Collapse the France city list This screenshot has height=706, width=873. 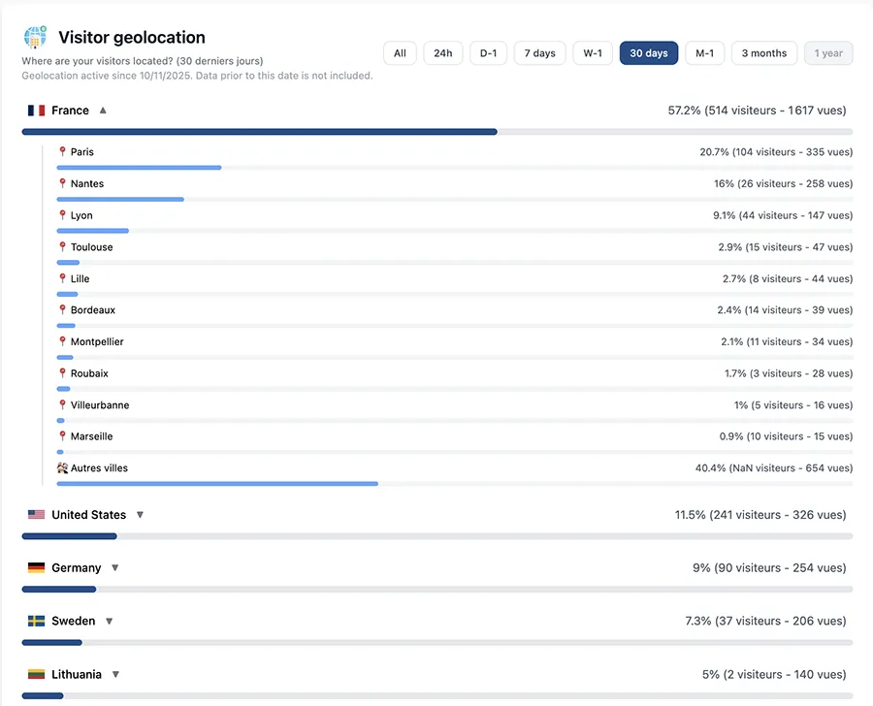(103, 111)
